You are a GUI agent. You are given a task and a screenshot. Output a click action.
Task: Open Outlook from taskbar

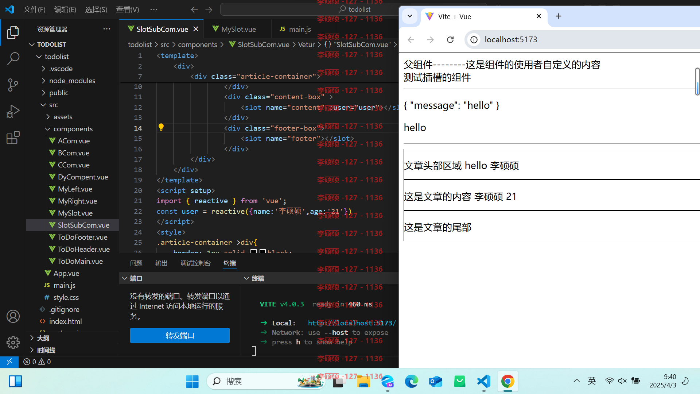436,381
